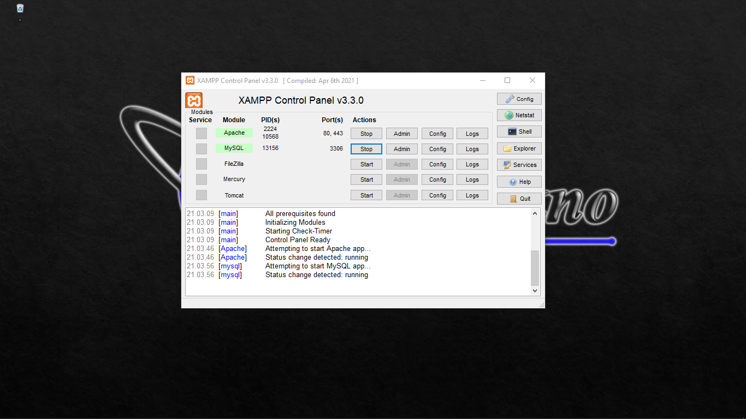This screenshot has width=746, height=419.
Task: Start the Mercury module
Action: click(x=366, y=179)
